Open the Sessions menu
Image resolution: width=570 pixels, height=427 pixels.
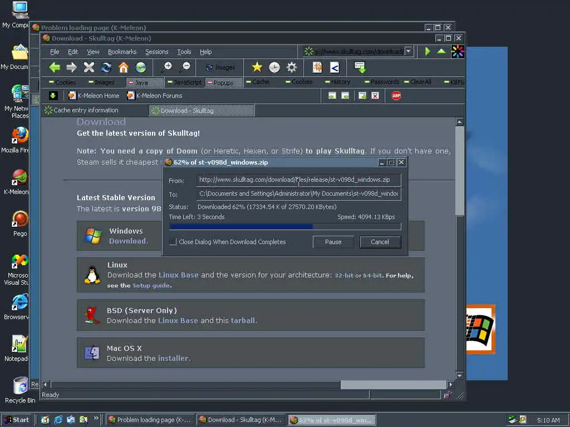[156, 52]
